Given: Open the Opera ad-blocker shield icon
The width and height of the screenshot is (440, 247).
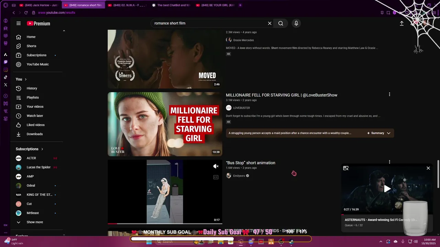Looking at the screenshot, I should click(x=395, y=13).
